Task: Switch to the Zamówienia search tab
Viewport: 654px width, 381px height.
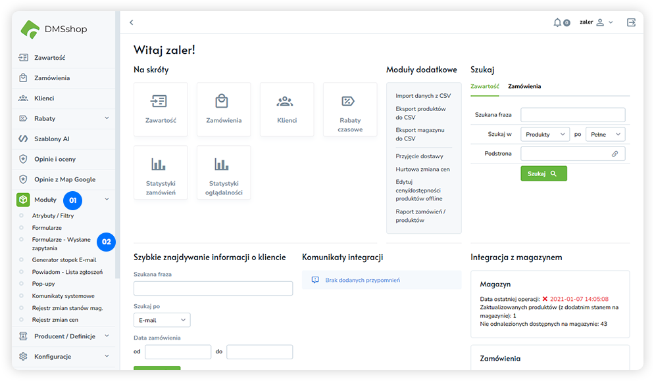Action: (x=524, y=86)
